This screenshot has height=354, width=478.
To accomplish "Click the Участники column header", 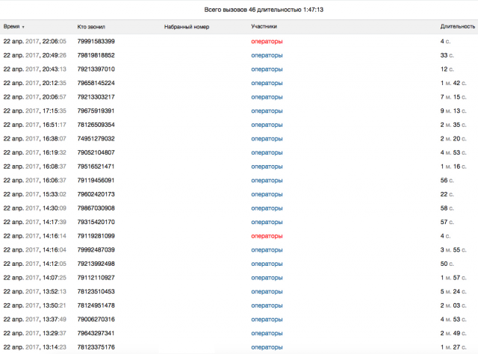I will click(264, 27).
